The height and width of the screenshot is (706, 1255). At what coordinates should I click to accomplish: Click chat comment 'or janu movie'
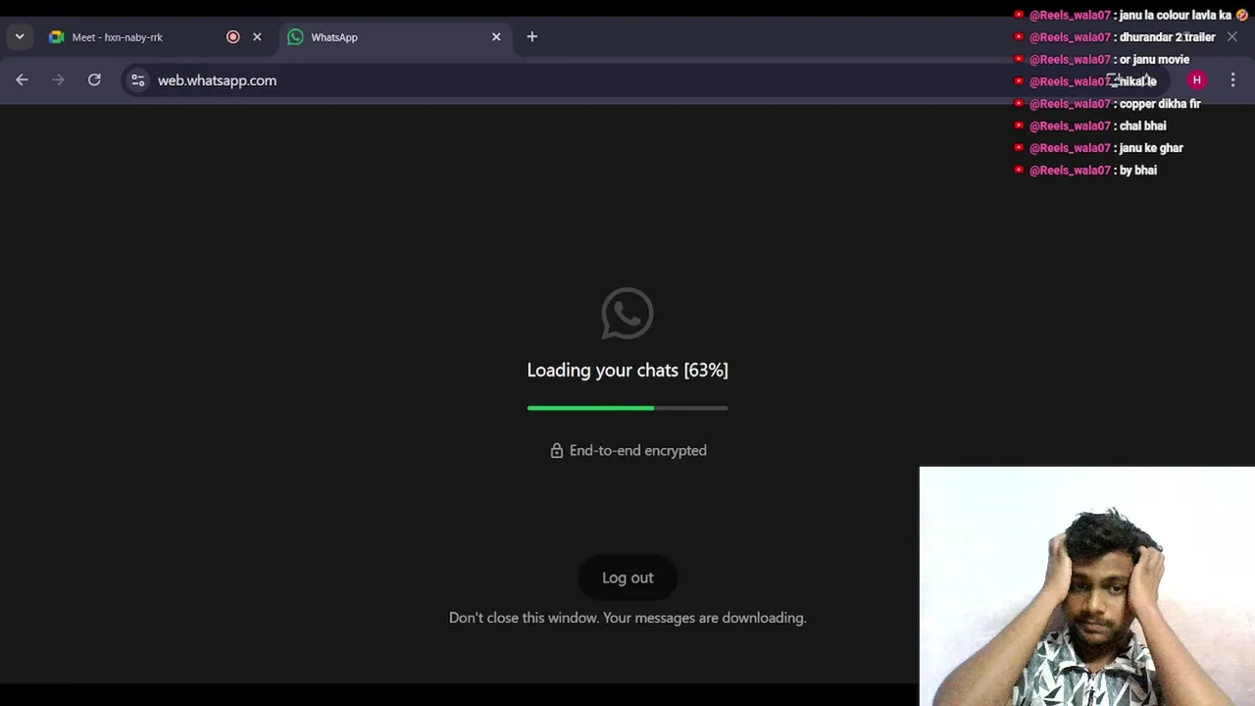click(1154, 59)
